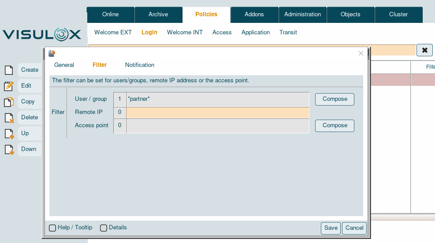
Task: Toggle the Details checkbox
Action: (x=104, y=228)
